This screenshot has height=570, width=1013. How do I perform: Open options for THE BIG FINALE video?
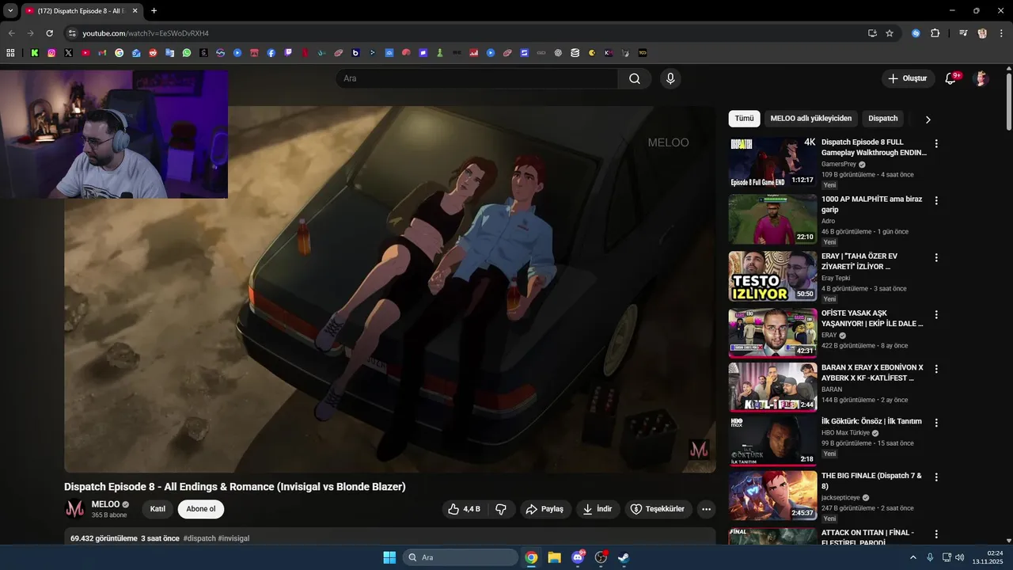936,477
